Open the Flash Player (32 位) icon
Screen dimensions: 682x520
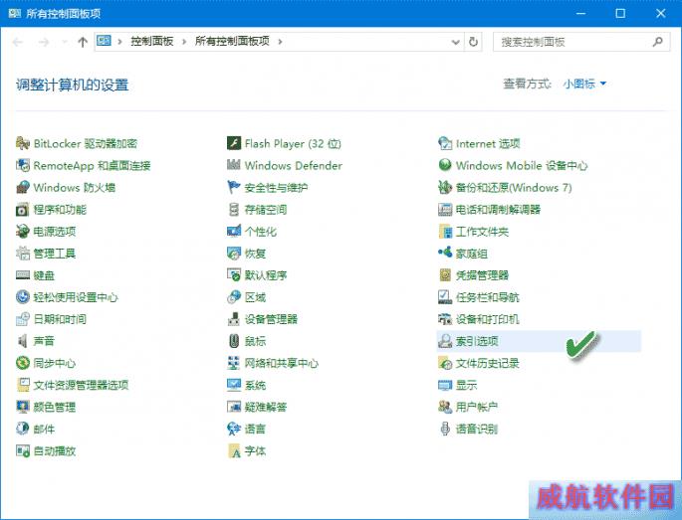234,143
